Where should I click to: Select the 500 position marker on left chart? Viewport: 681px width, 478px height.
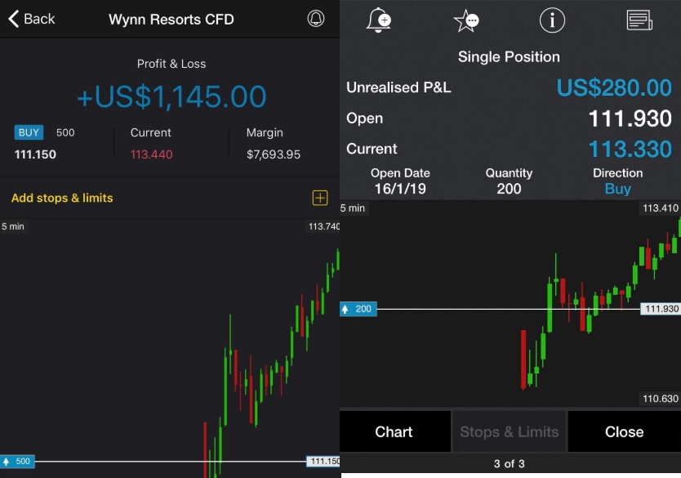17,461
